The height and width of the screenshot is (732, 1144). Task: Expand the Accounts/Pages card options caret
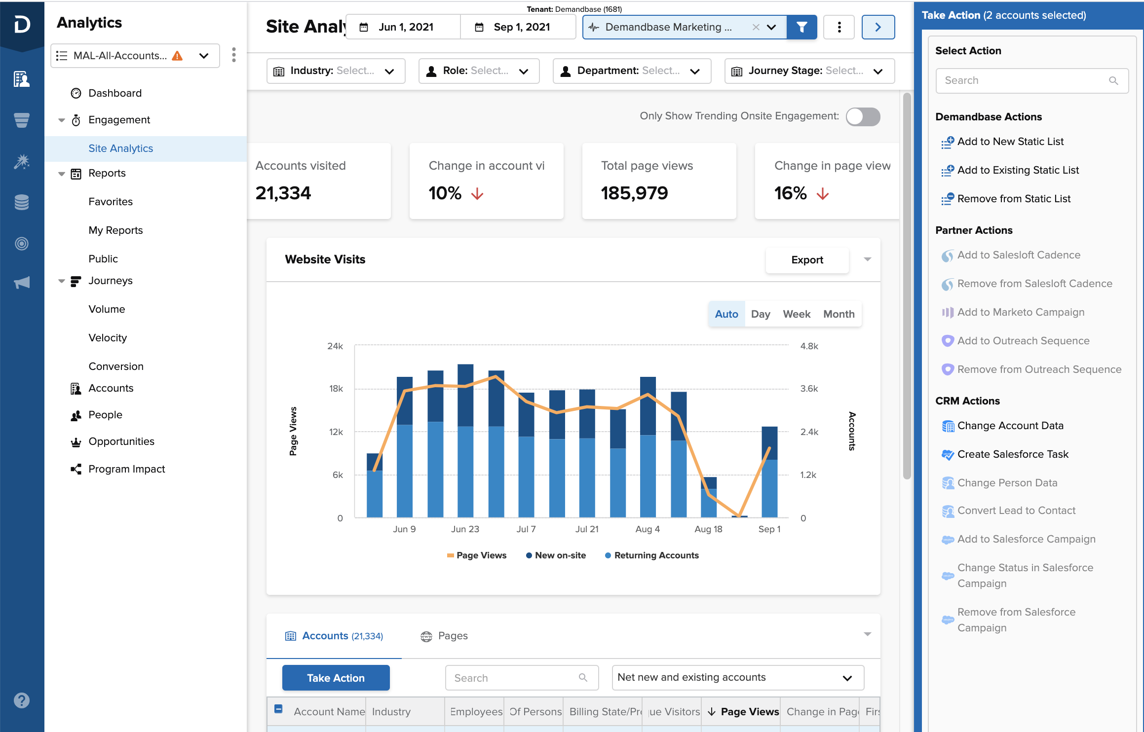coord(867,634)
